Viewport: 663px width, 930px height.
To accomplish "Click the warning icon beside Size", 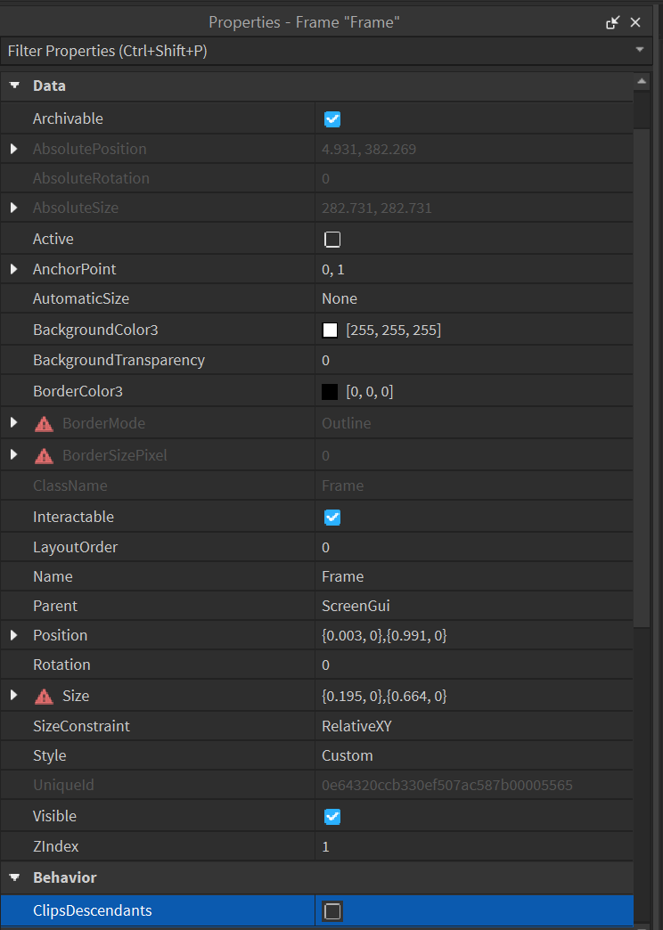I will [44, 696].
